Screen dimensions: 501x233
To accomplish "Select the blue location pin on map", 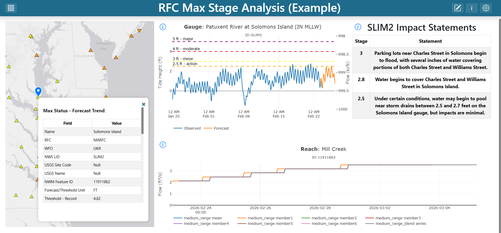I will click(38, 92).
